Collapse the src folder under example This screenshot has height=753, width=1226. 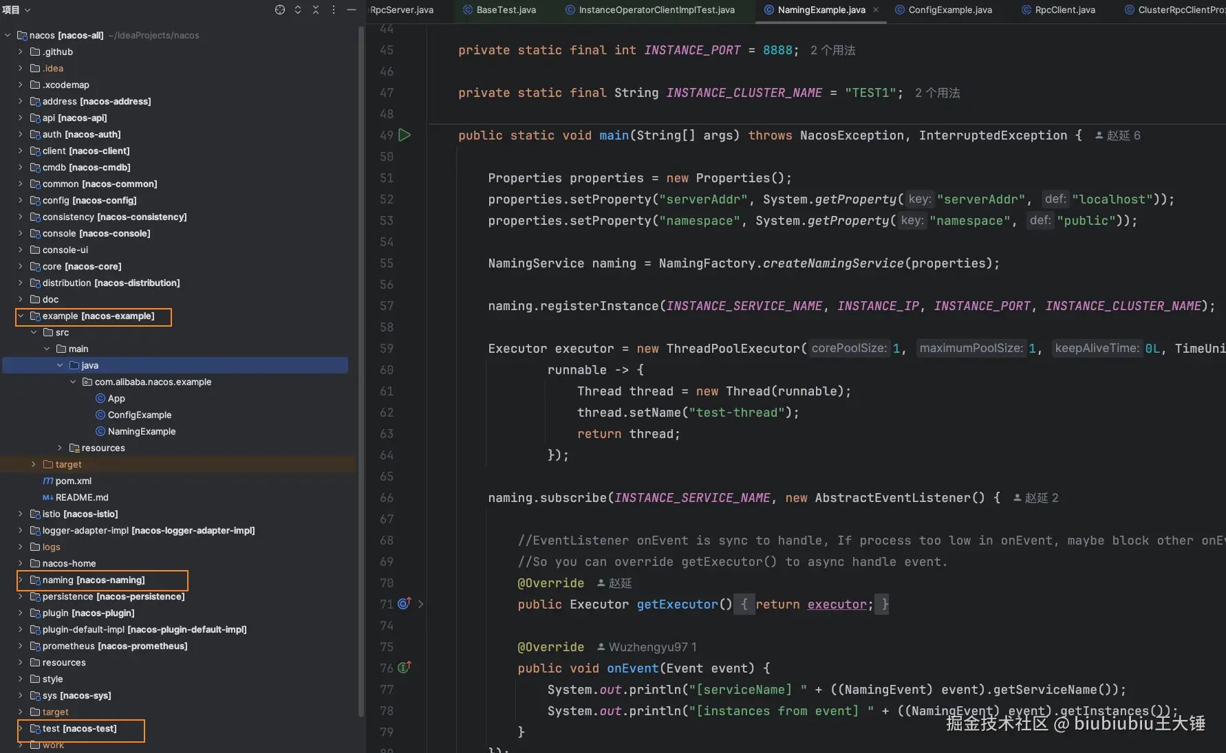tap(34, 332)
